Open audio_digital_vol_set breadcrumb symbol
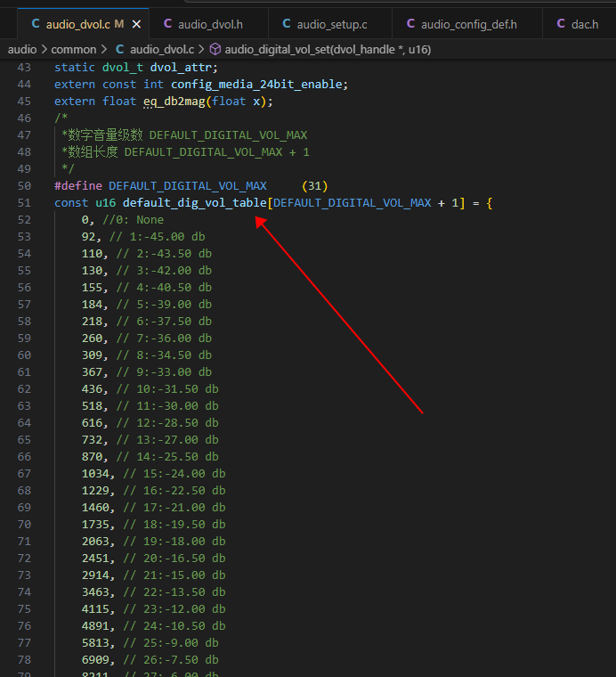This screenshot has height=677, width=616. (x=328, y=50)
